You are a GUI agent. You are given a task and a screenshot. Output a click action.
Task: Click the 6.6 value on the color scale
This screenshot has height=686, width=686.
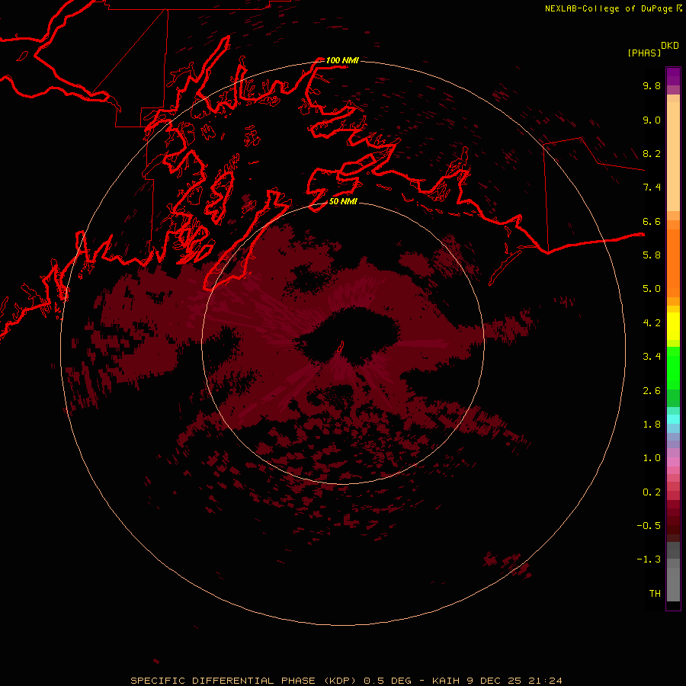click(x=652, y=221)
